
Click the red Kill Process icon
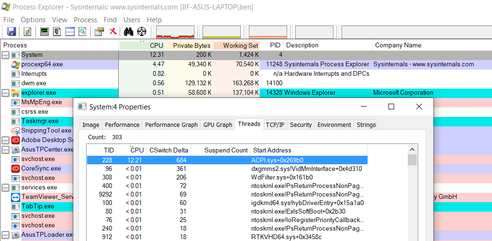[x=113, y=31]
